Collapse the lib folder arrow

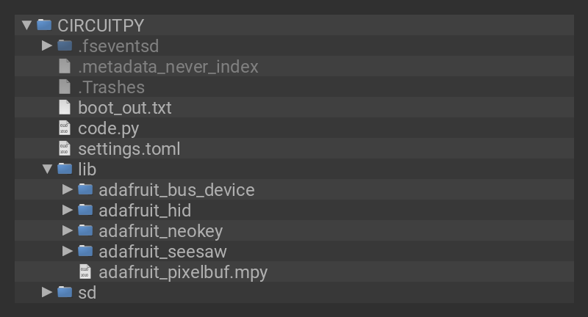[47, 169]
